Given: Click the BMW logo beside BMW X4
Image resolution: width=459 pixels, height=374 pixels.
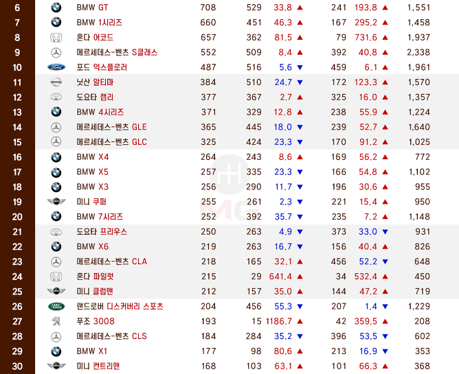Looking at the screenshot, I should click(56, 157).
